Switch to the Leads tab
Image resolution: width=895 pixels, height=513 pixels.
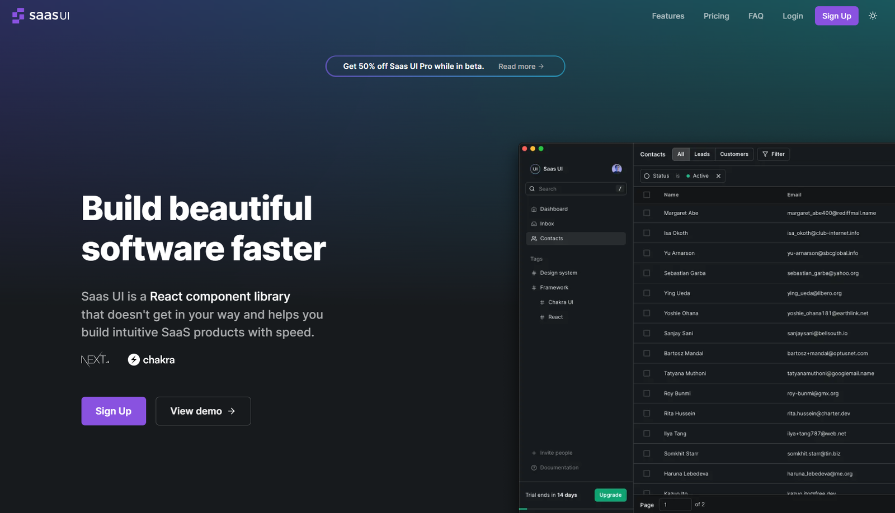tap(702, 154)
